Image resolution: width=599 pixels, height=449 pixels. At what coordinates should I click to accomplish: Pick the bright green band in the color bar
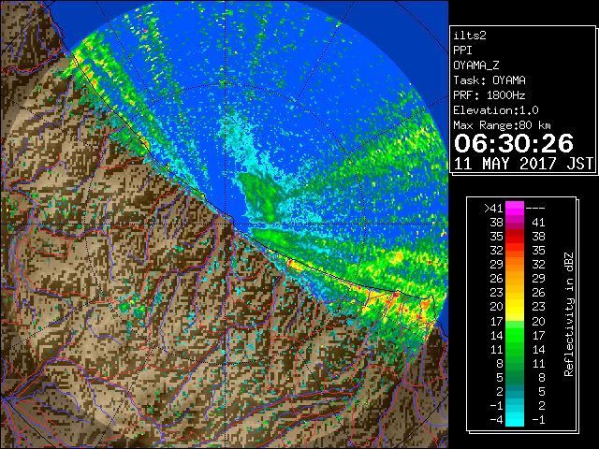pyautogui.click(x=515, y=335)
